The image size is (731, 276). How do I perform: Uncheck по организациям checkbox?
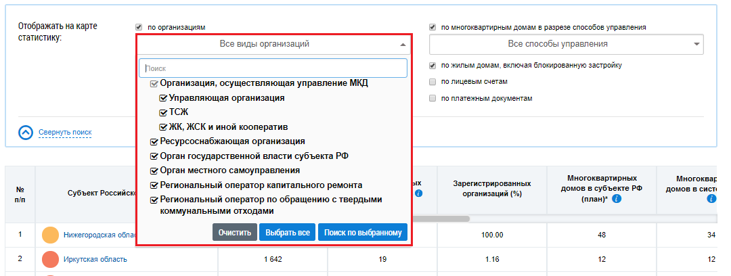[139, 28]
